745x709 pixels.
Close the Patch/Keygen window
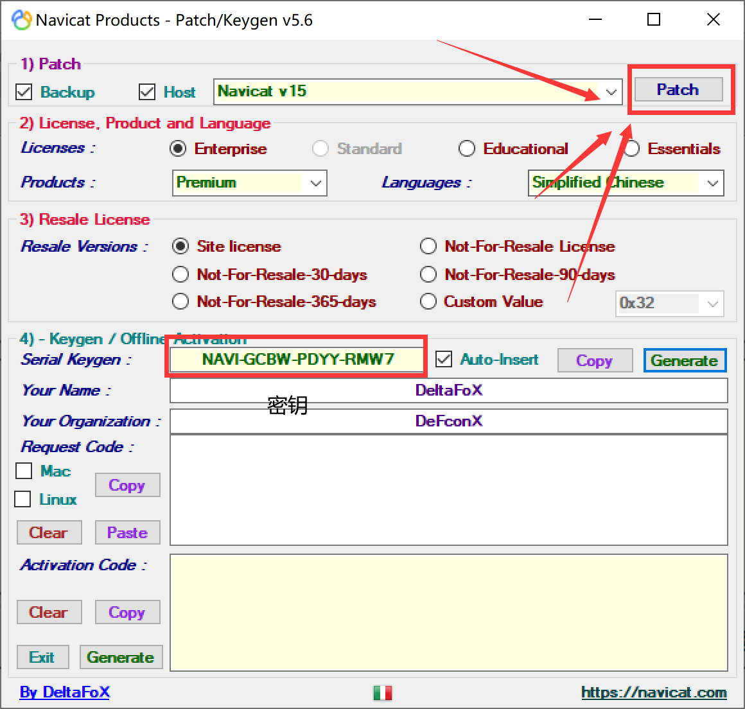[x=713, y=19]
